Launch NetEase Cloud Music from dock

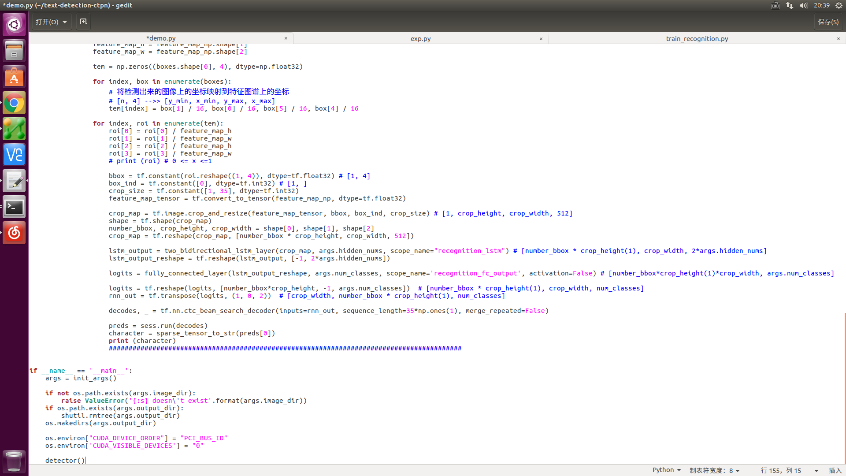[14, 233]
